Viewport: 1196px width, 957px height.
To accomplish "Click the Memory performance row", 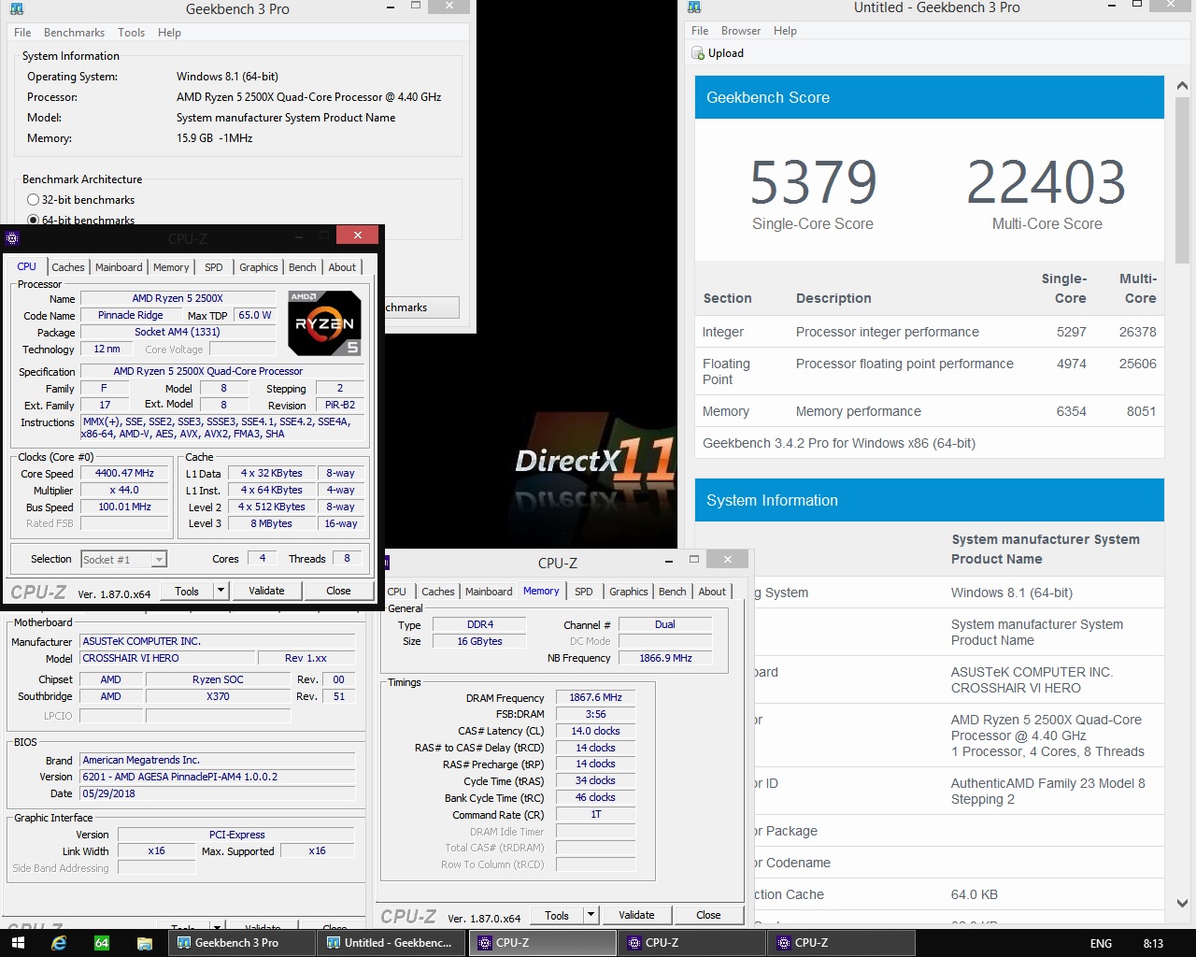I will pyautogui.click(x=930, y=411).
